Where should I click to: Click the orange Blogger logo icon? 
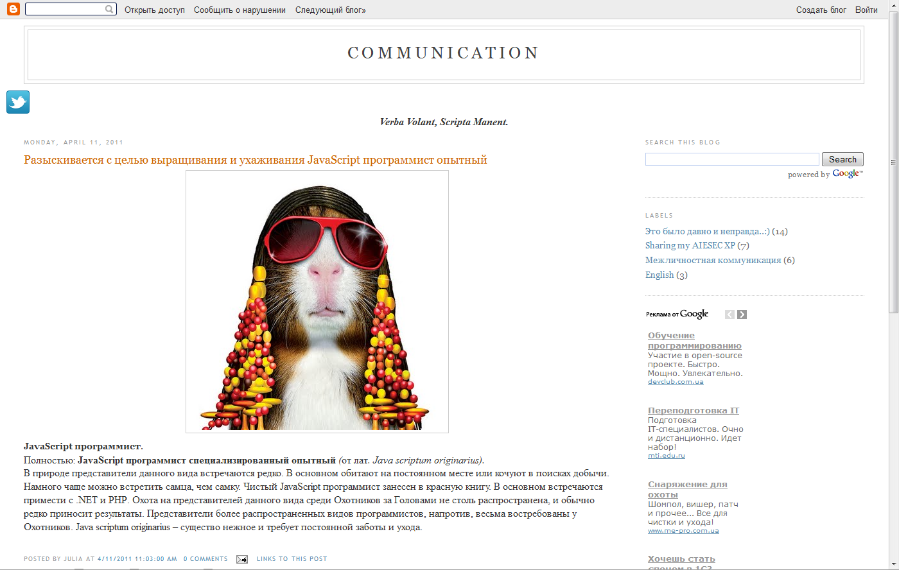tap(13, 9)
